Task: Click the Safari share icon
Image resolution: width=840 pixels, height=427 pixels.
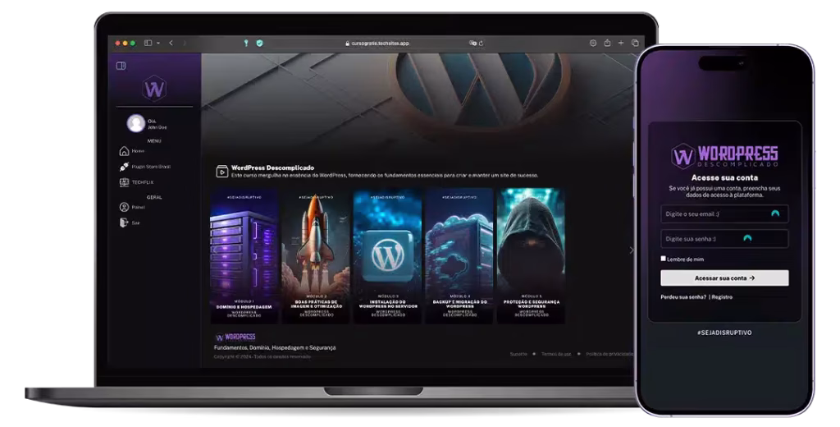Action: (607, 43)
